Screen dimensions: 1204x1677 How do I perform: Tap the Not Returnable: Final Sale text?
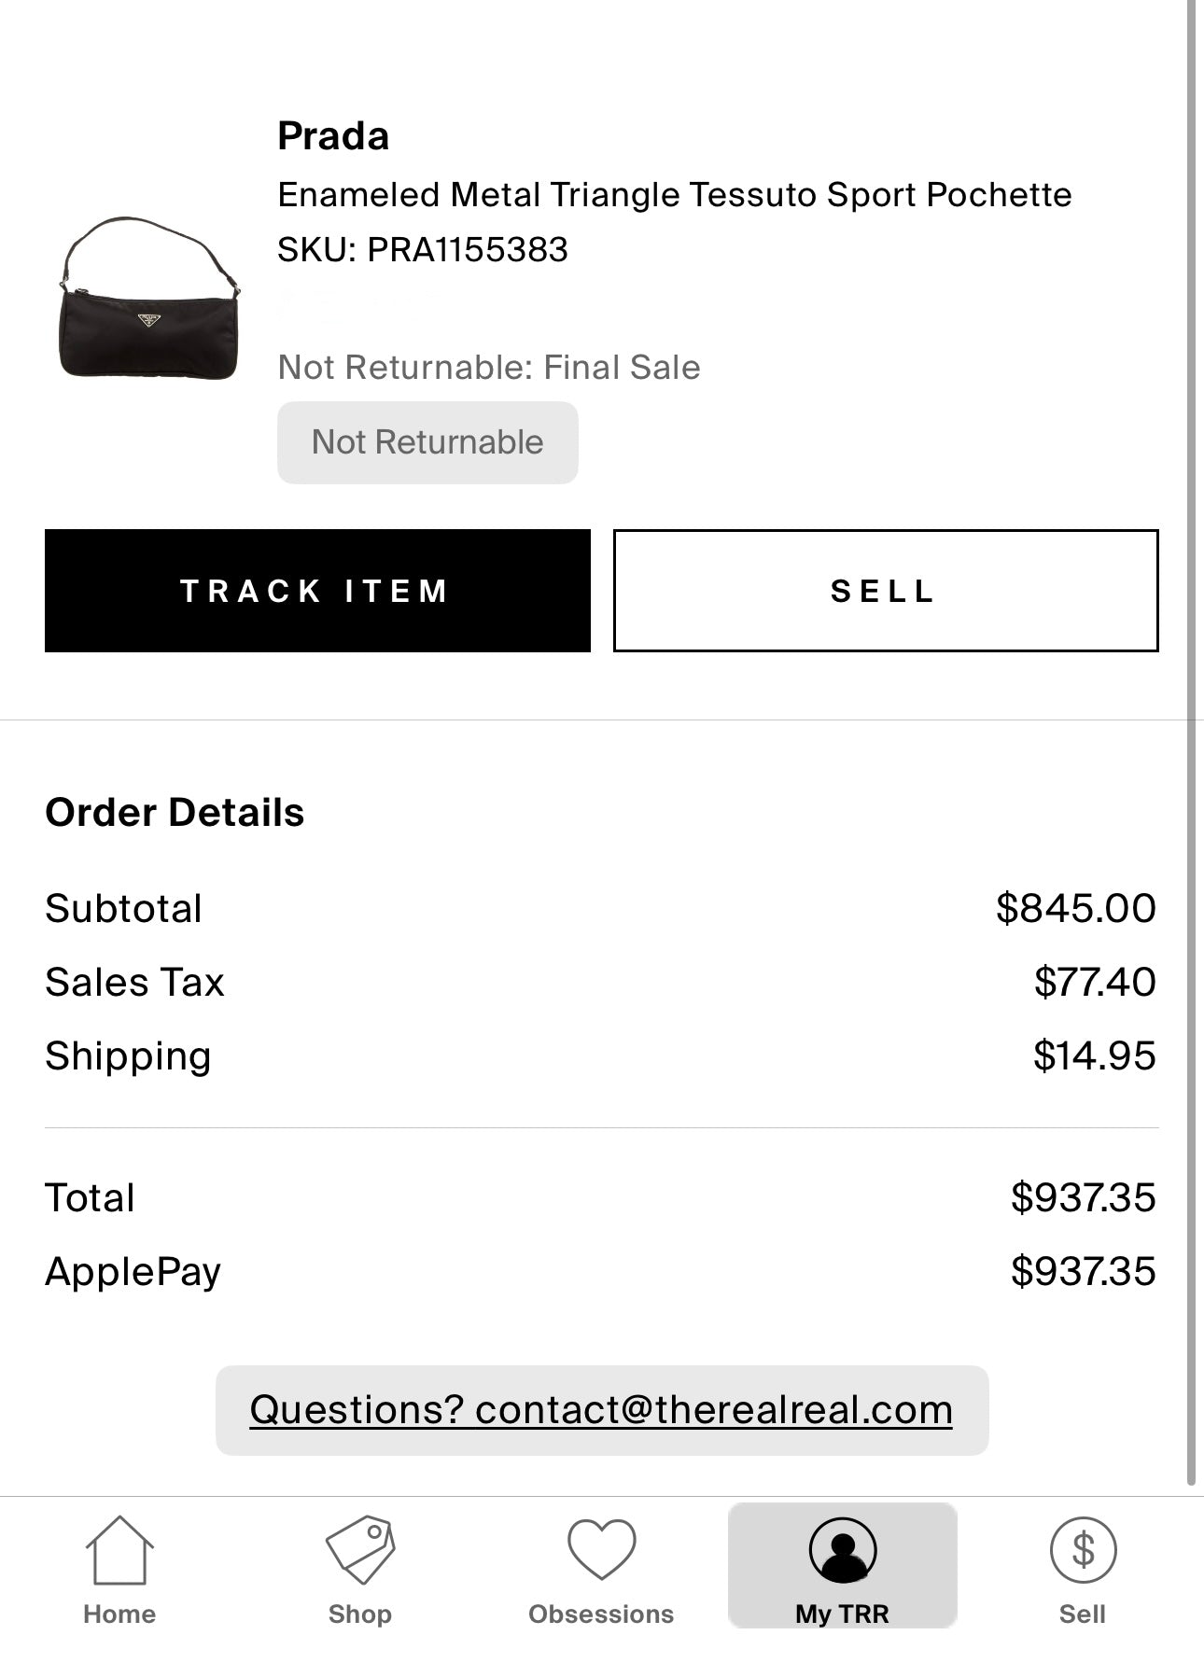point(489,368)
